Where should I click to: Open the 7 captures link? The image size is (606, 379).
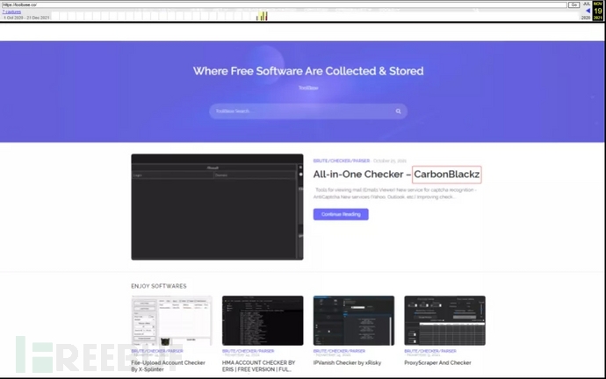coord(11,12)
